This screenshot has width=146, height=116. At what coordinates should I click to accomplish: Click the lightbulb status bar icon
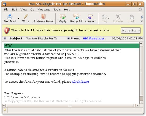click(5, 110)
